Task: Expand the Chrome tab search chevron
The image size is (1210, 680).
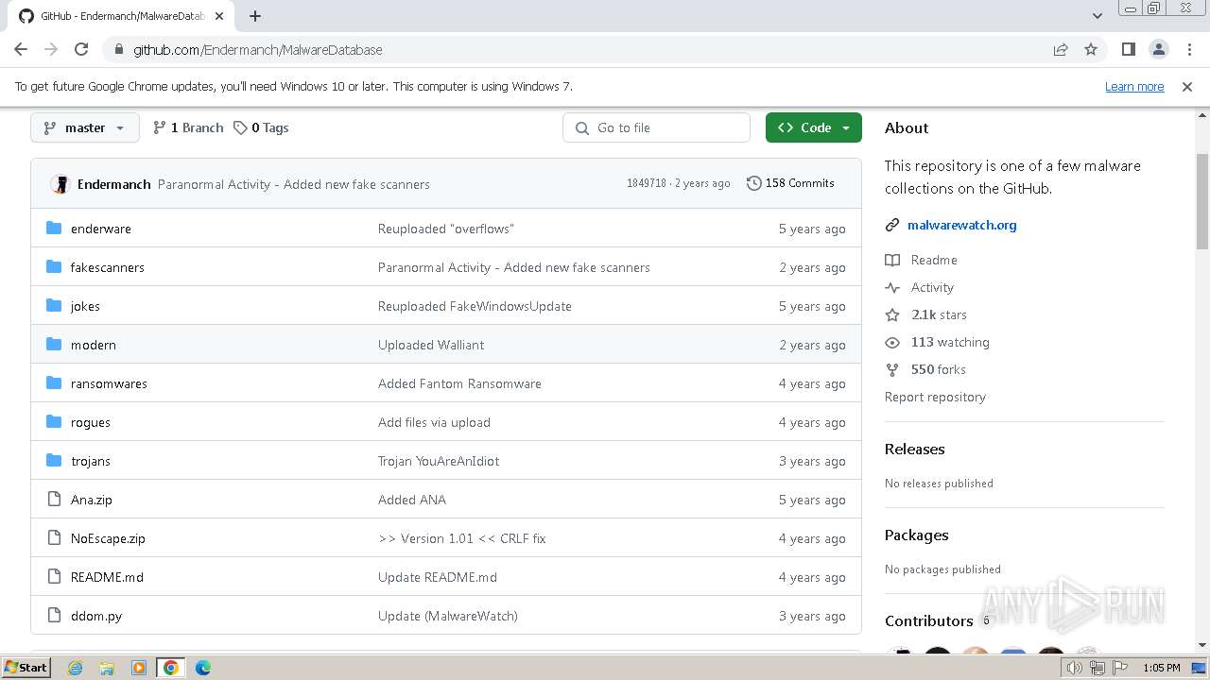Action: coord(1098,16)
